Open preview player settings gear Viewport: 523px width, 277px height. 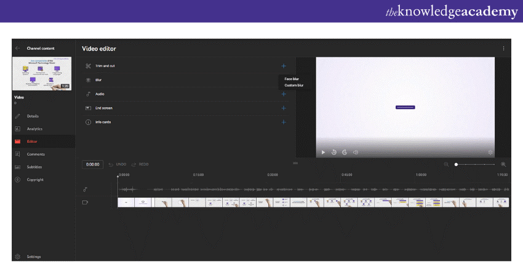[490, 152]
